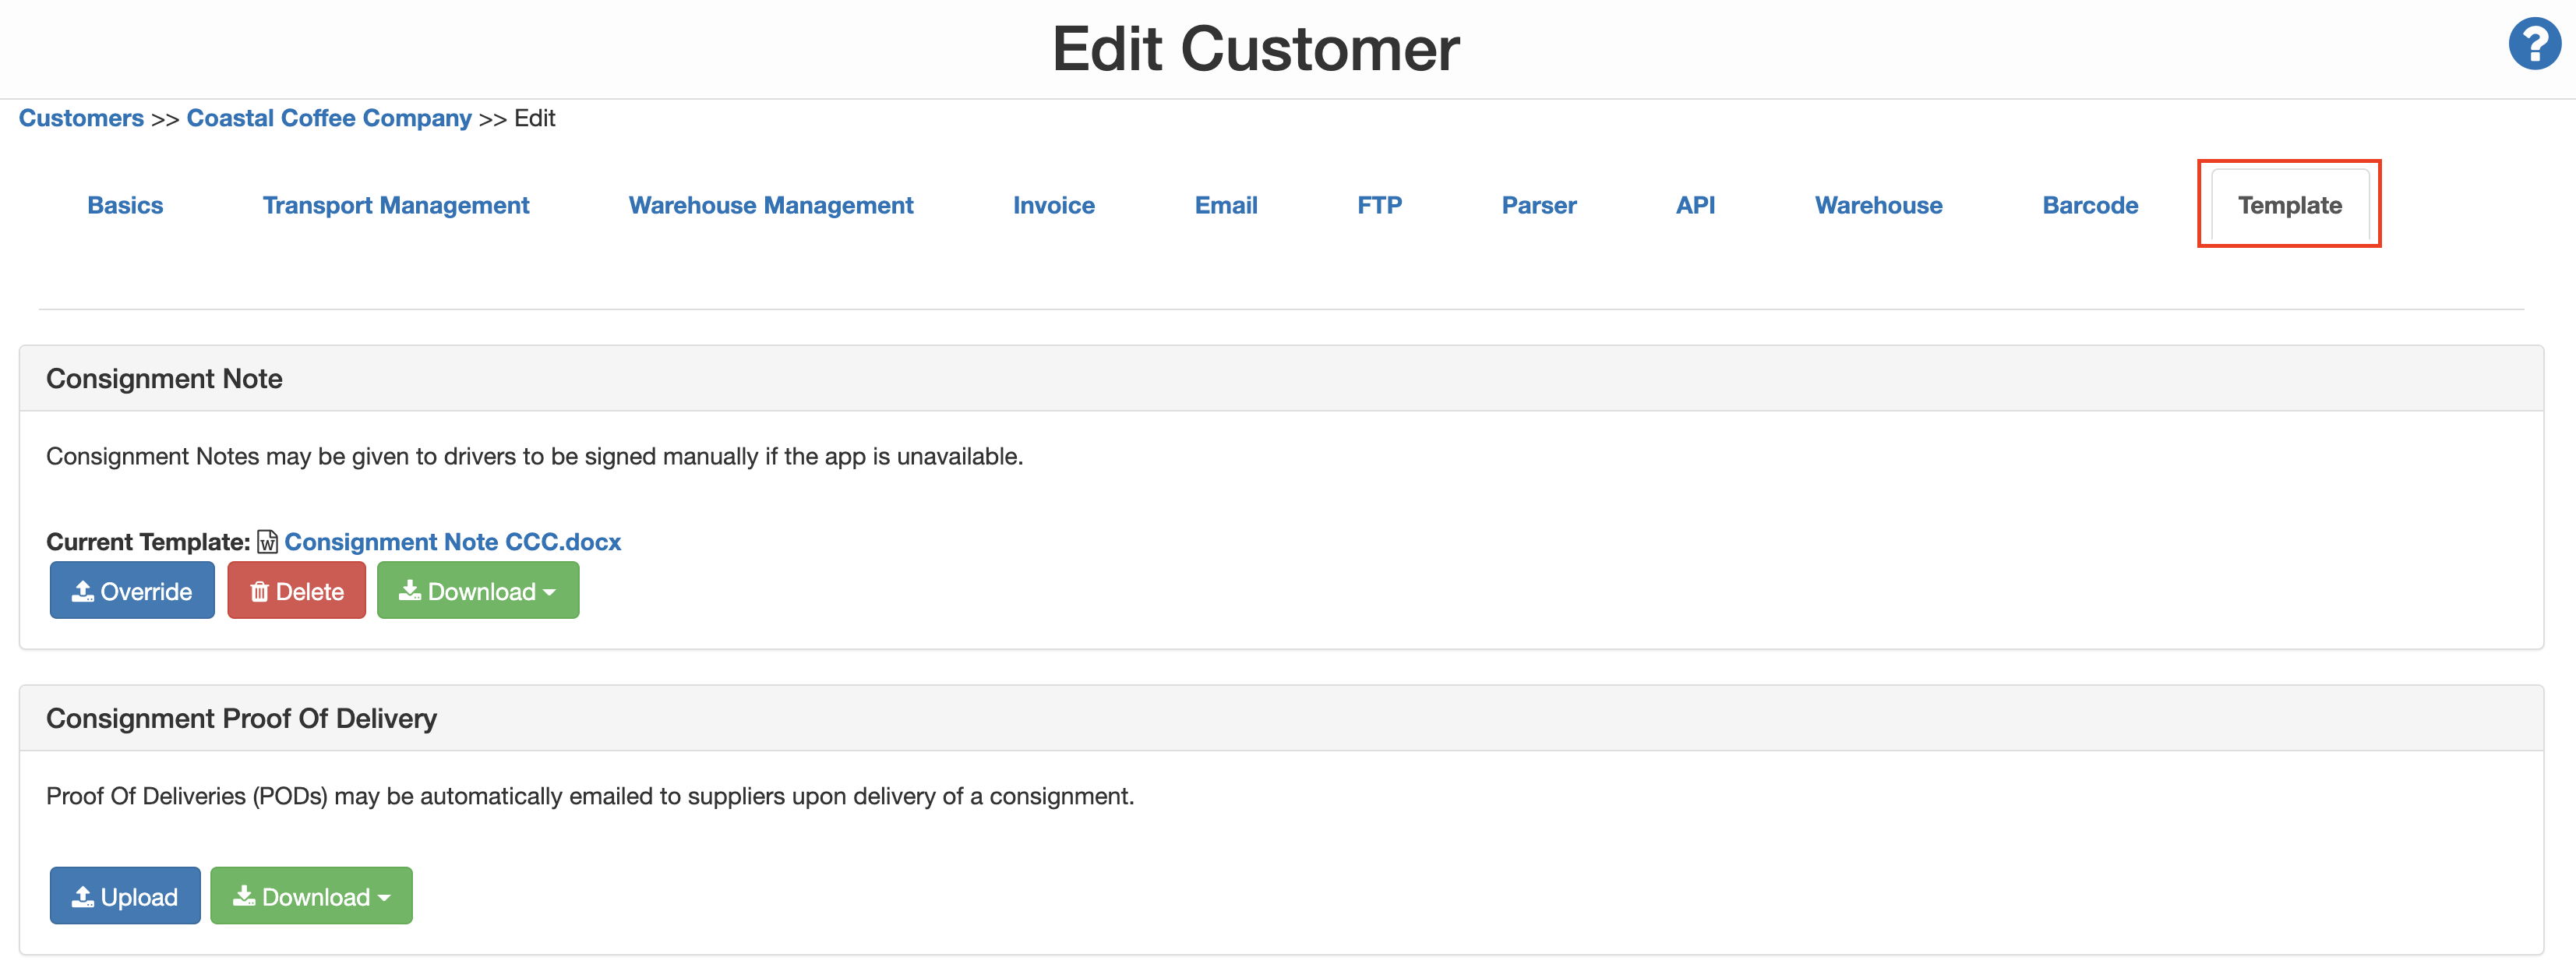Screen dimensions: 2576x968
Task: Expand the Consignment Note Download dropdown
Action: click(478, 591)
